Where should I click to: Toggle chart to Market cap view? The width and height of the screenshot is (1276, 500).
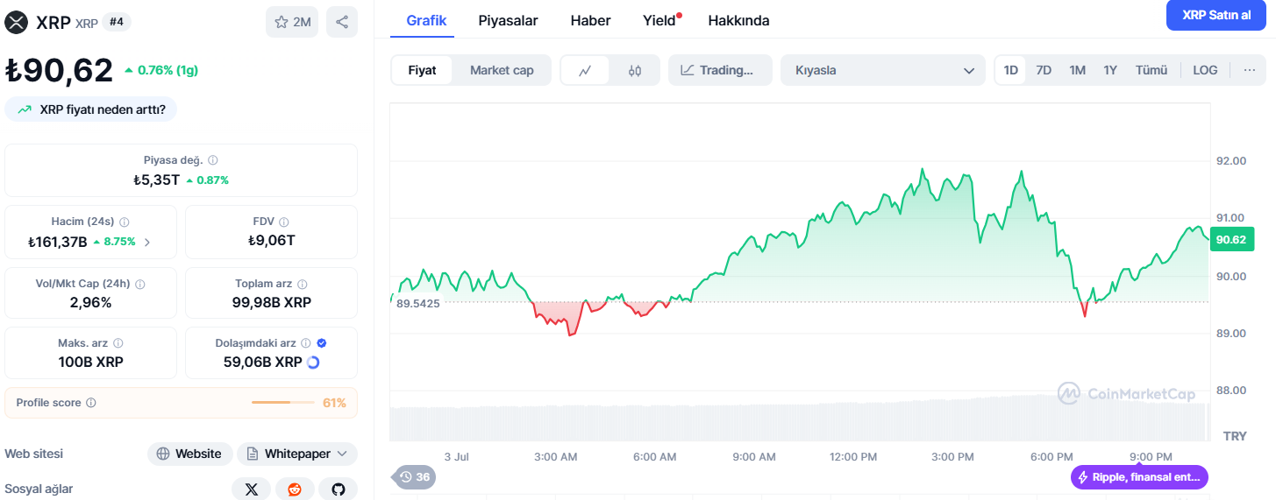(502, 70)
